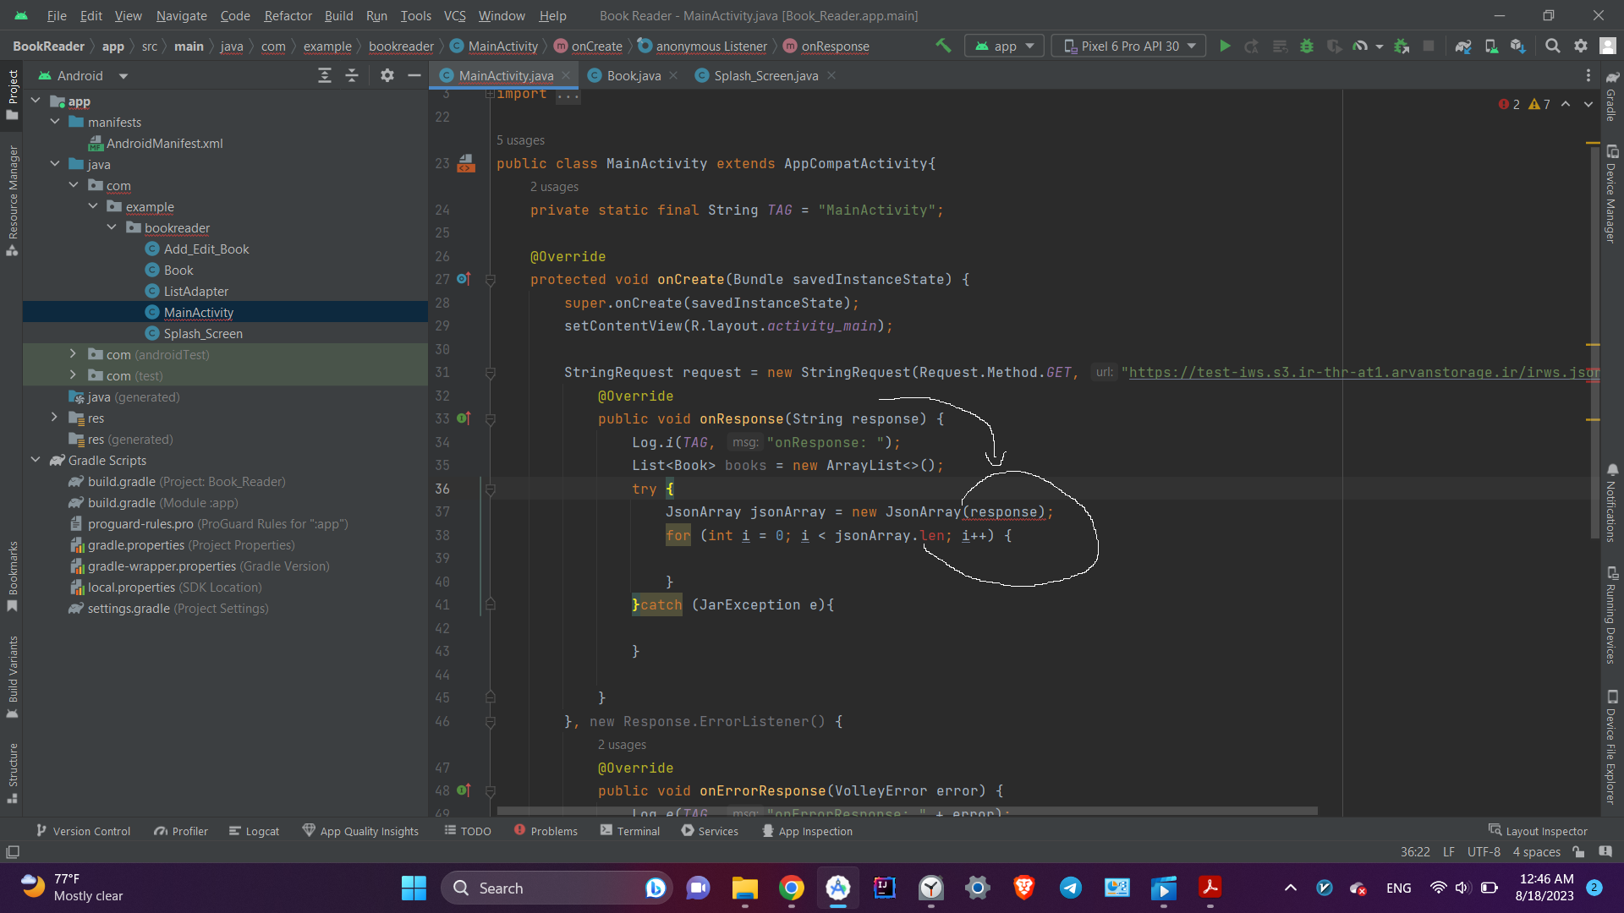The image size is (1624, 913).
Task: Expand the com (androidTest) folder
Action: pyautogui.click(x=73, y=354)
